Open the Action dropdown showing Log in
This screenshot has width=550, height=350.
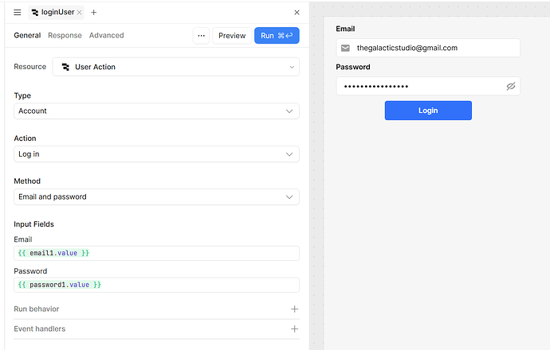point(156,154)
